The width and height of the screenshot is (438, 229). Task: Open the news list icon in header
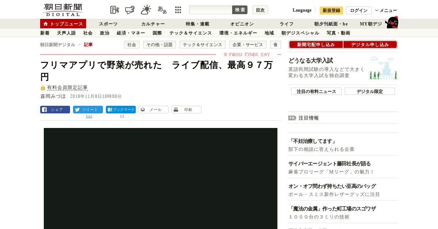pos(115,10)
